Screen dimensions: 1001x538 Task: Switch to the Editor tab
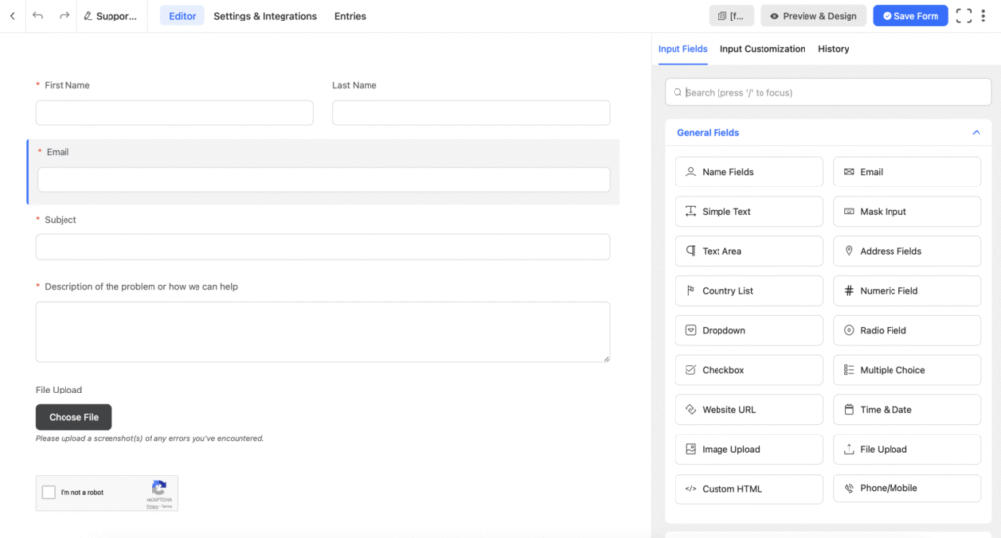(182, 16)
